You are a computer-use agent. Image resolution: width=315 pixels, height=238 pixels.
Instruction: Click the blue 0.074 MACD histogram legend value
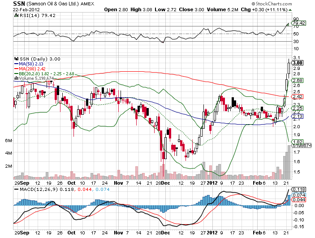pyautogui.click(x=103, y=189)
